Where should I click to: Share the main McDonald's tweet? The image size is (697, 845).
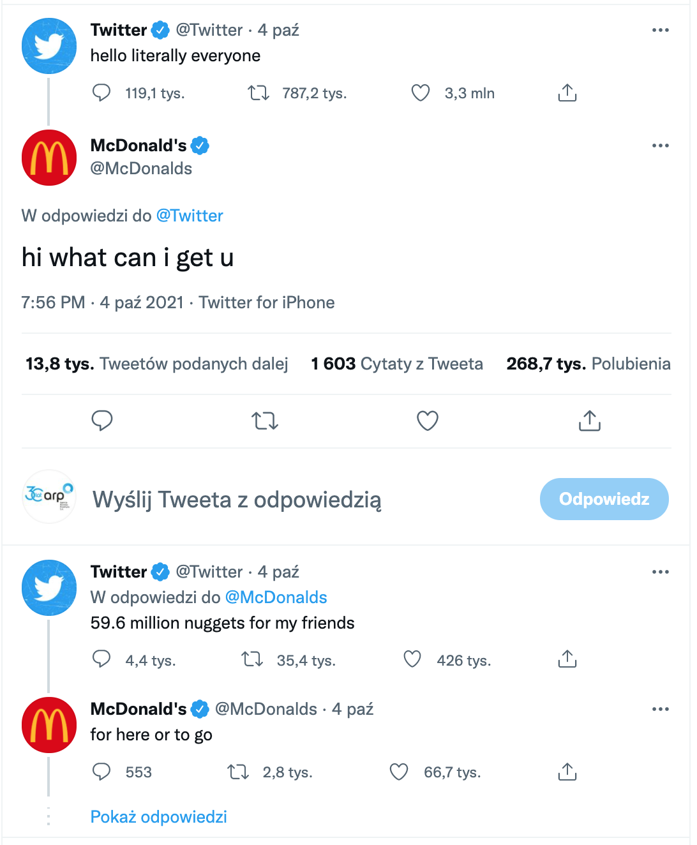tap(589, 421)
